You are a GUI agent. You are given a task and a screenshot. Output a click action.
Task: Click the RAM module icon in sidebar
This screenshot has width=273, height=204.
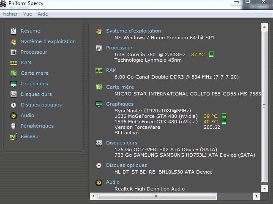pos(13,63)
